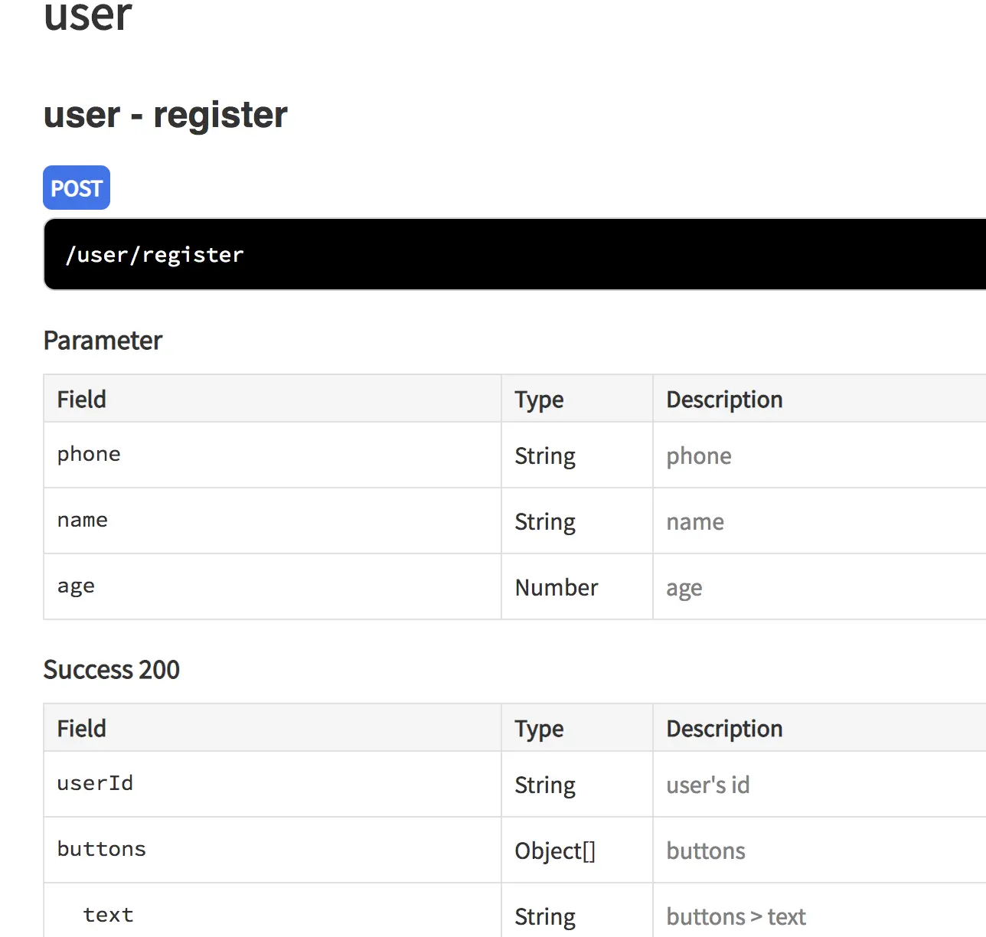The height and width of the screenshot is (937, 986).
Task: Click the Parameter table title
Action: pos(103,341)
